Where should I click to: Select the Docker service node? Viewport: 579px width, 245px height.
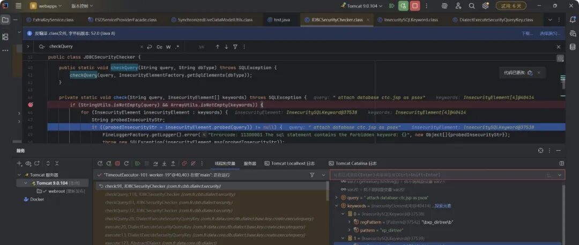click(34, 200)
